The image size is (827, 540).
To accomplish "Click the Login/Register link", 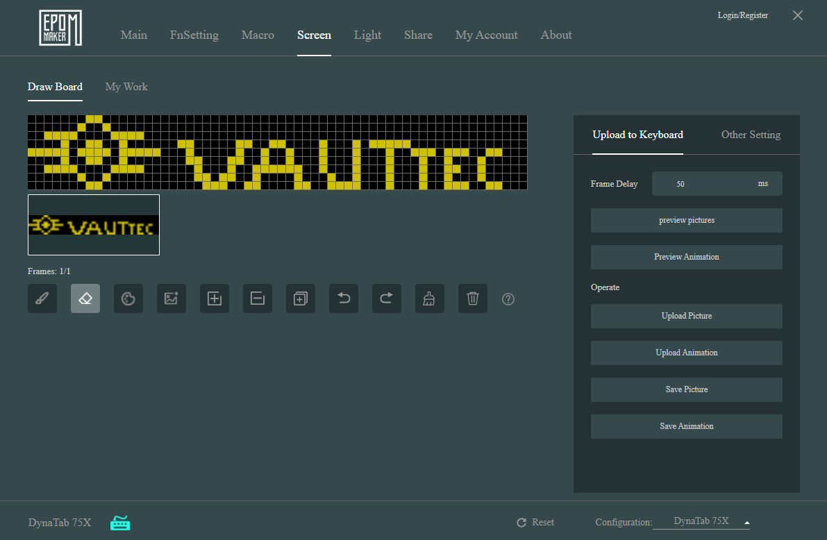I will [742, 15].
